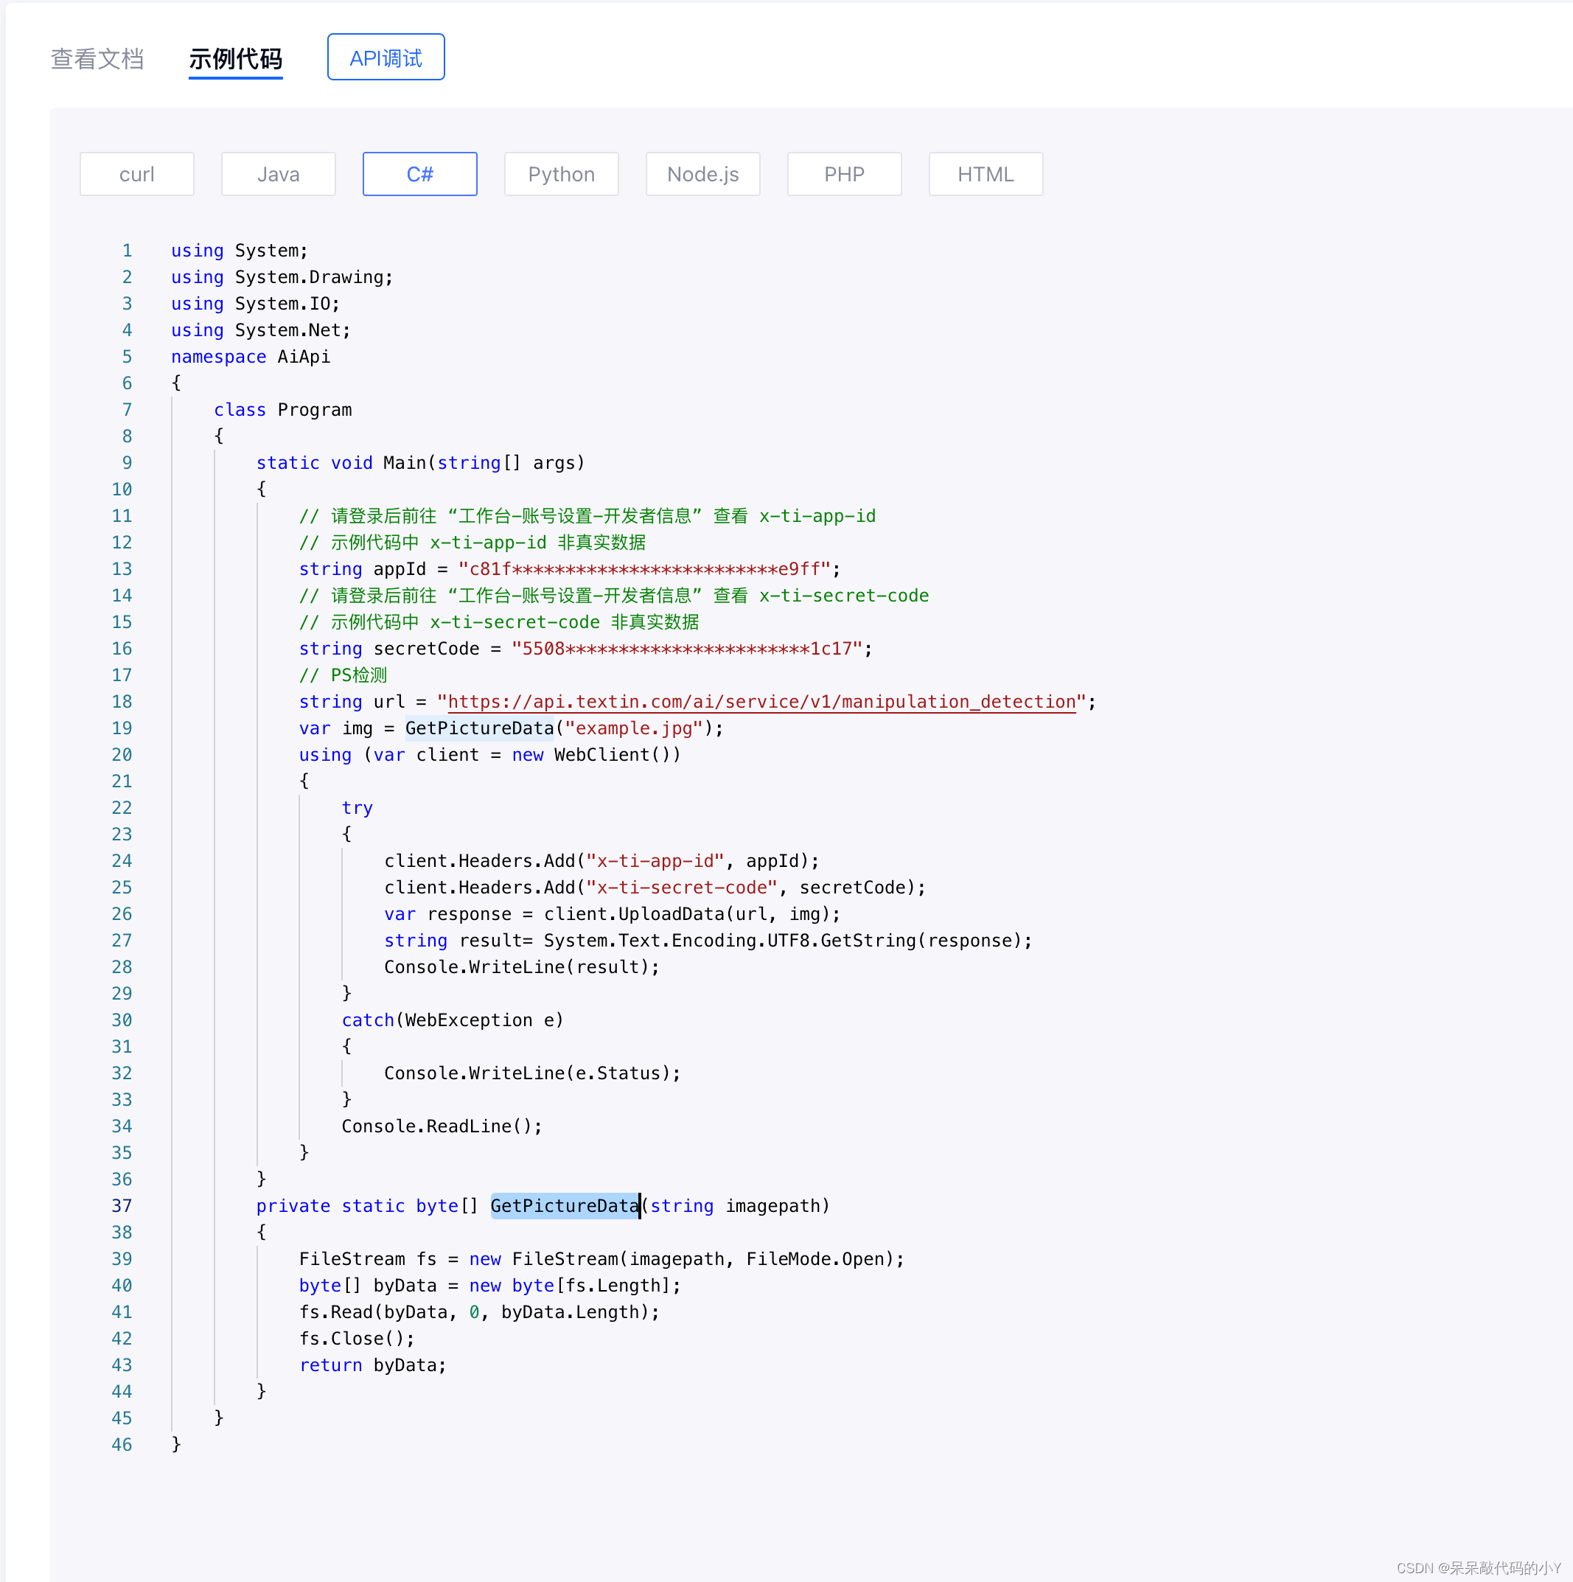Click 'class Program' declaration

click(282, 409)
